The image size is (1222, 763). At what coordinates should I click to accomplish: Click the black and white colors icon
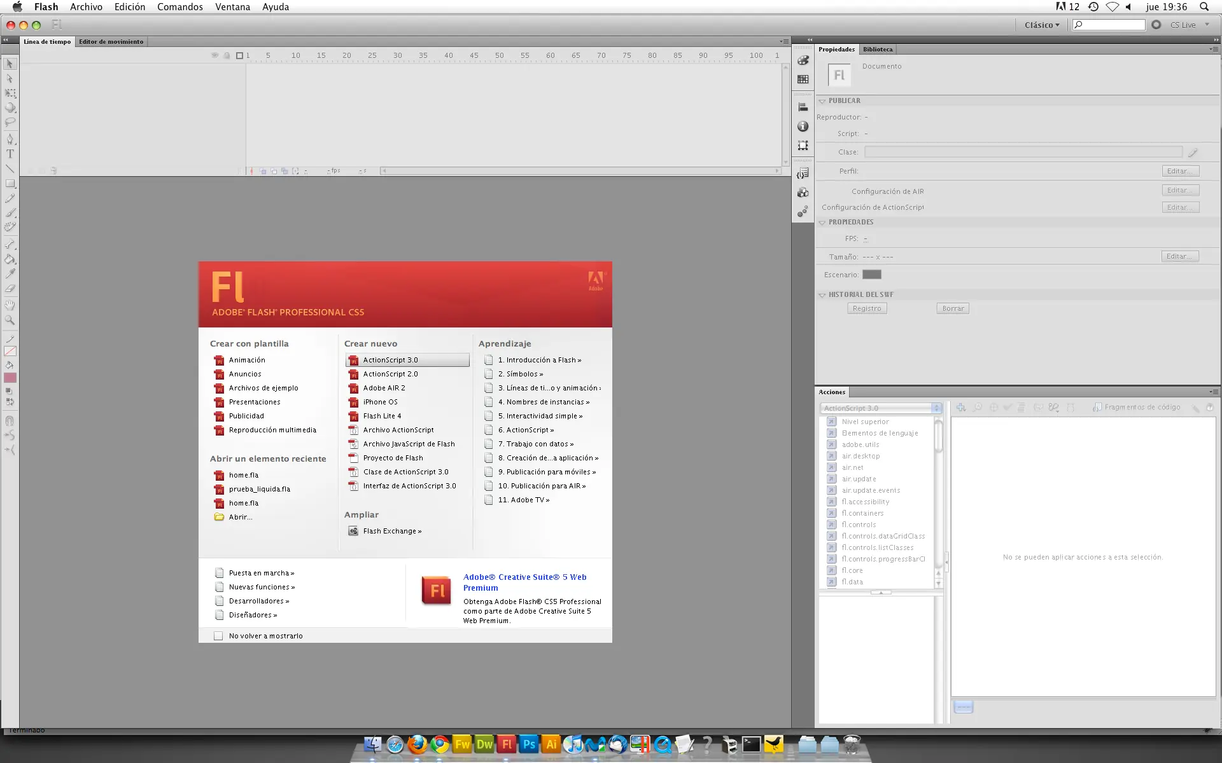[x=10, y=391]
